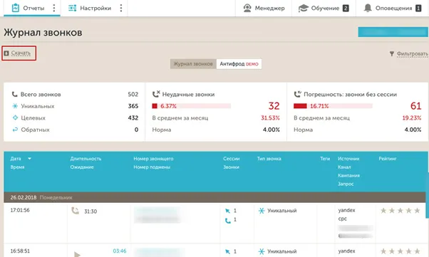Click the Рейтинг column header
Screen dimensions: 429x257
click(x=388, y=159)
